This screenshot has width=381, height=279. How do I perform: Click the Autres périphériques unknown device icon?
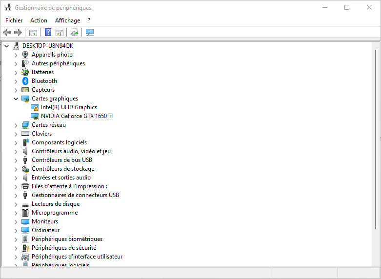(x=25, y=63)
